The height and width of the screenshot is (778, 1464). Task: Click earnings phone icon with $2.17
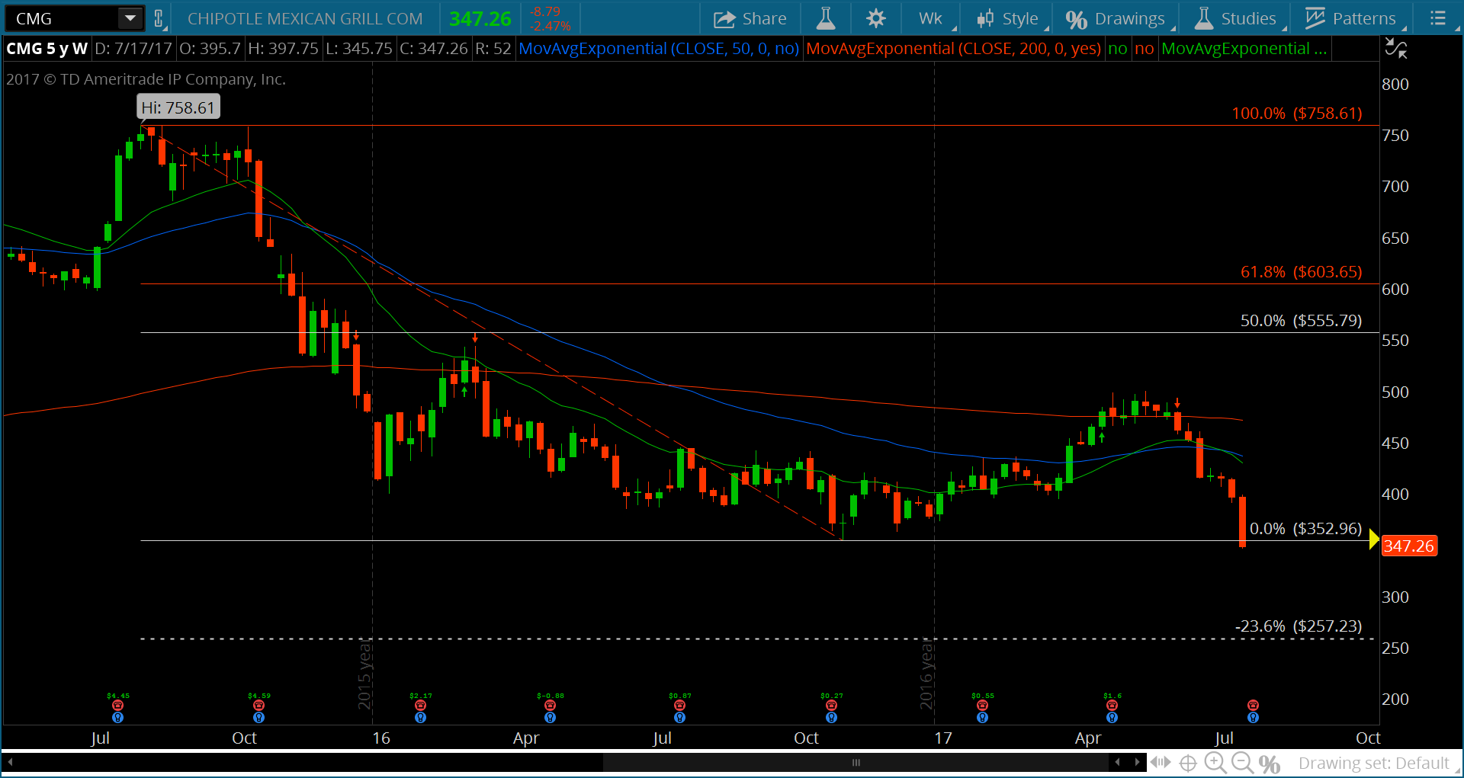[x=420, y=706]
